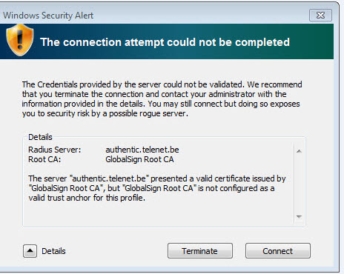The width and height of the screenshot is (344, 274).
Task: Click the Details box scrollbar track
Action: pos(299,184)
